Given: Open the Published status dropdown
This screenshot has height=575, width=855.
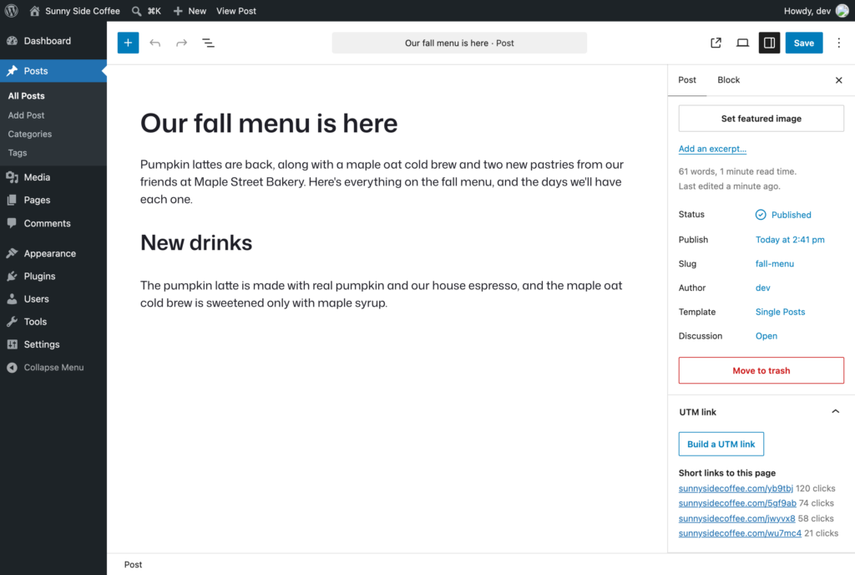Looking at the screenshot, I should tap(783, 215).
